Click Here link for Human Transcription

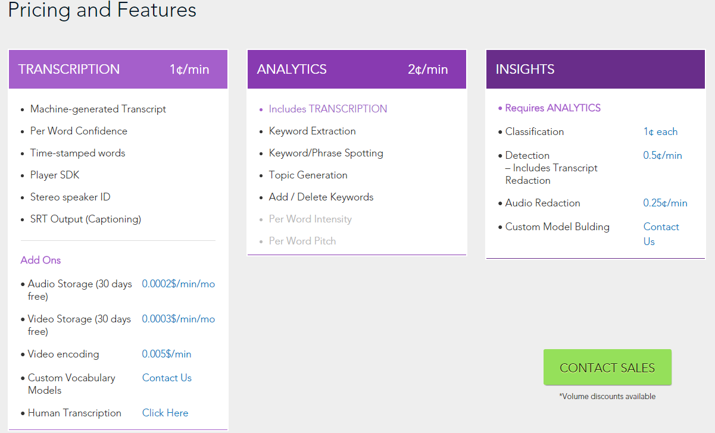pos(165,413)
